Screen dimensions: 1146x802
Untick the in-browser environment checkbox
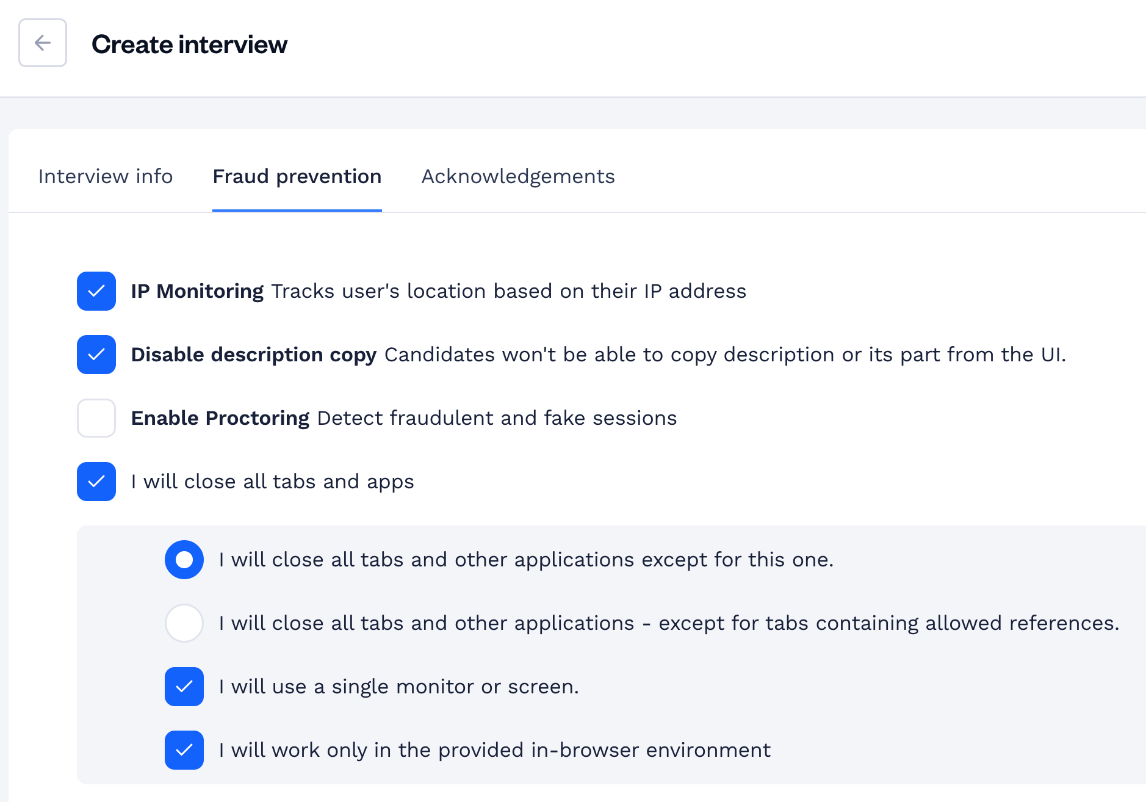pyautogui.click(x=184, y=750)
